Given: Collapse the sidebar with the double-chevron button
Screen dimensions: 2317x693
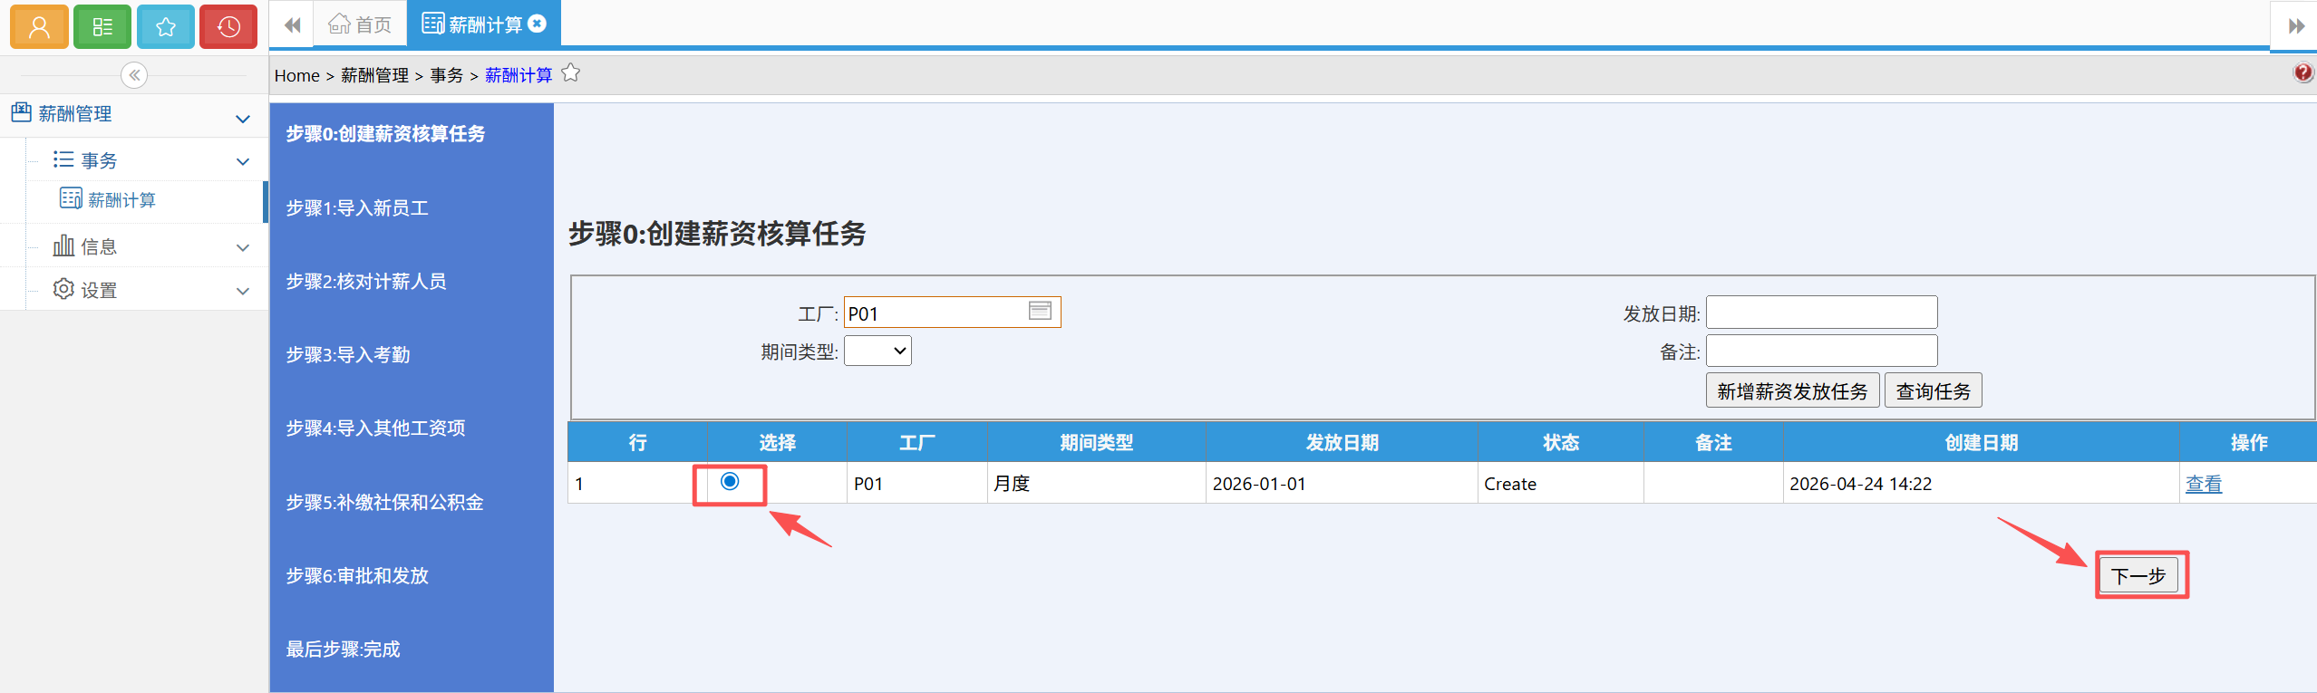Looking at the screenshot, I should pos(134,75).
